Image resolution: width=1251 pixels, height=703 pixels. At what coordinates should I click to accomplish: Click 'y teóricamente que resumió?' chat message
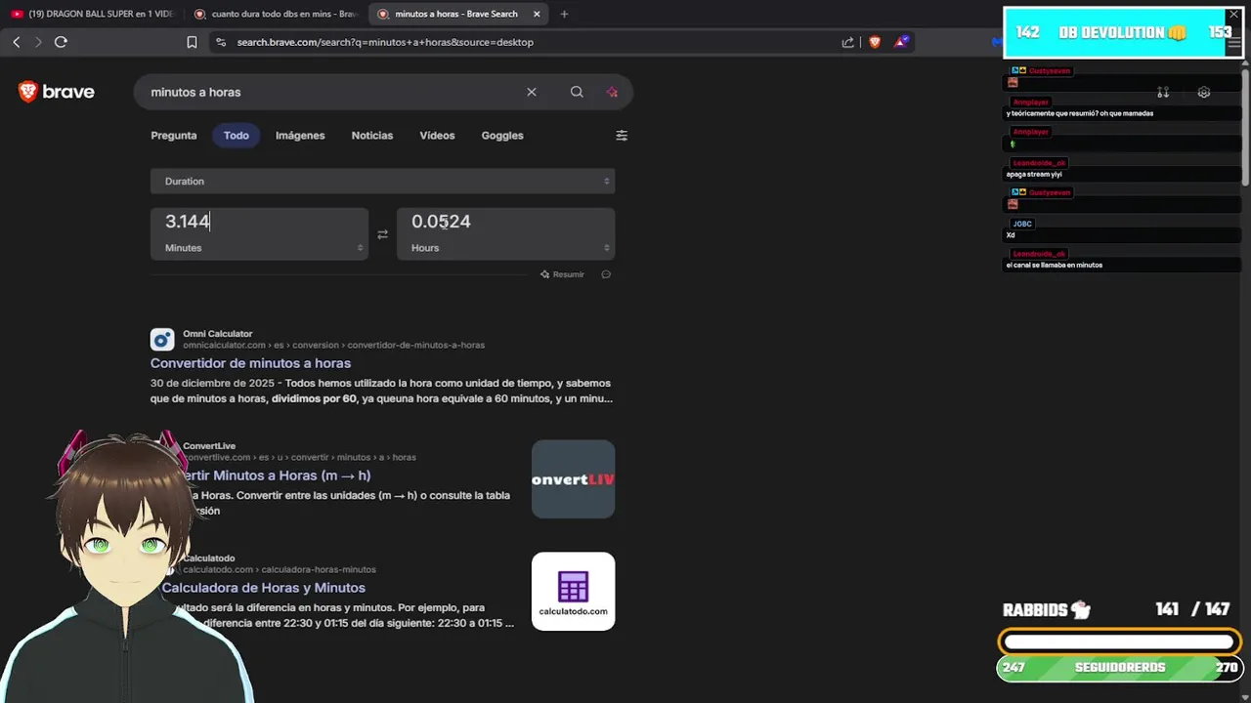click(1080, 113)
